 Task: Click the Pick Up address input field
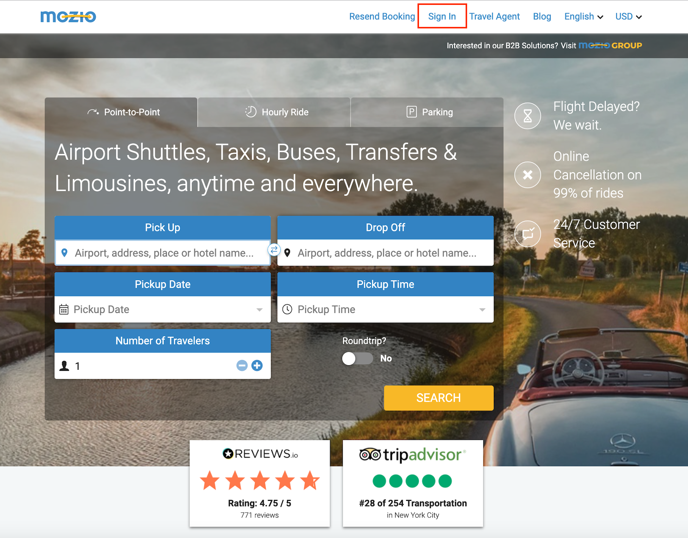tap(163, 253)
